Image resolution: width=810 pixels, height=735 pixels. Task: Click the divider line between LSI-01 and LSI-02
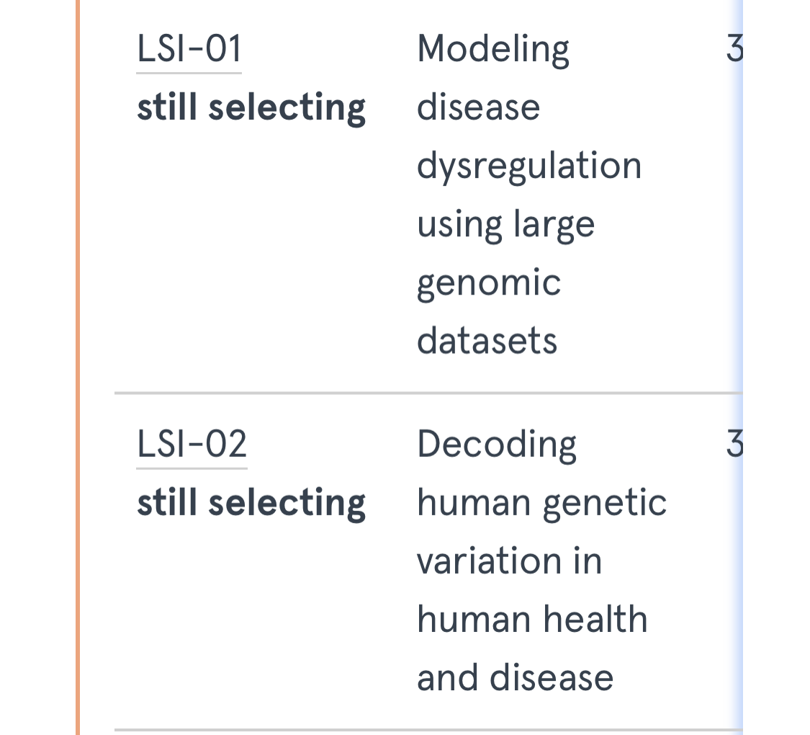pyautogui.click(x=425, y=393)
